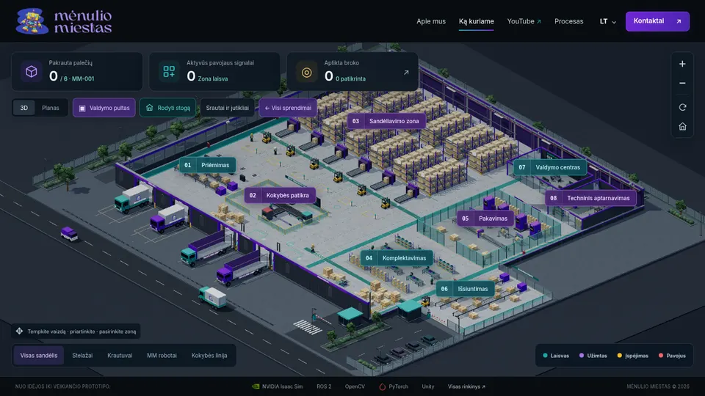Open the Visas rinkinys link in footer

[x=466, y=386]
